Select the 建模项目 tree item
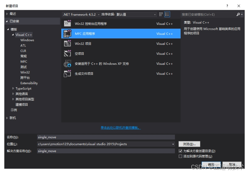 [22, 104]
